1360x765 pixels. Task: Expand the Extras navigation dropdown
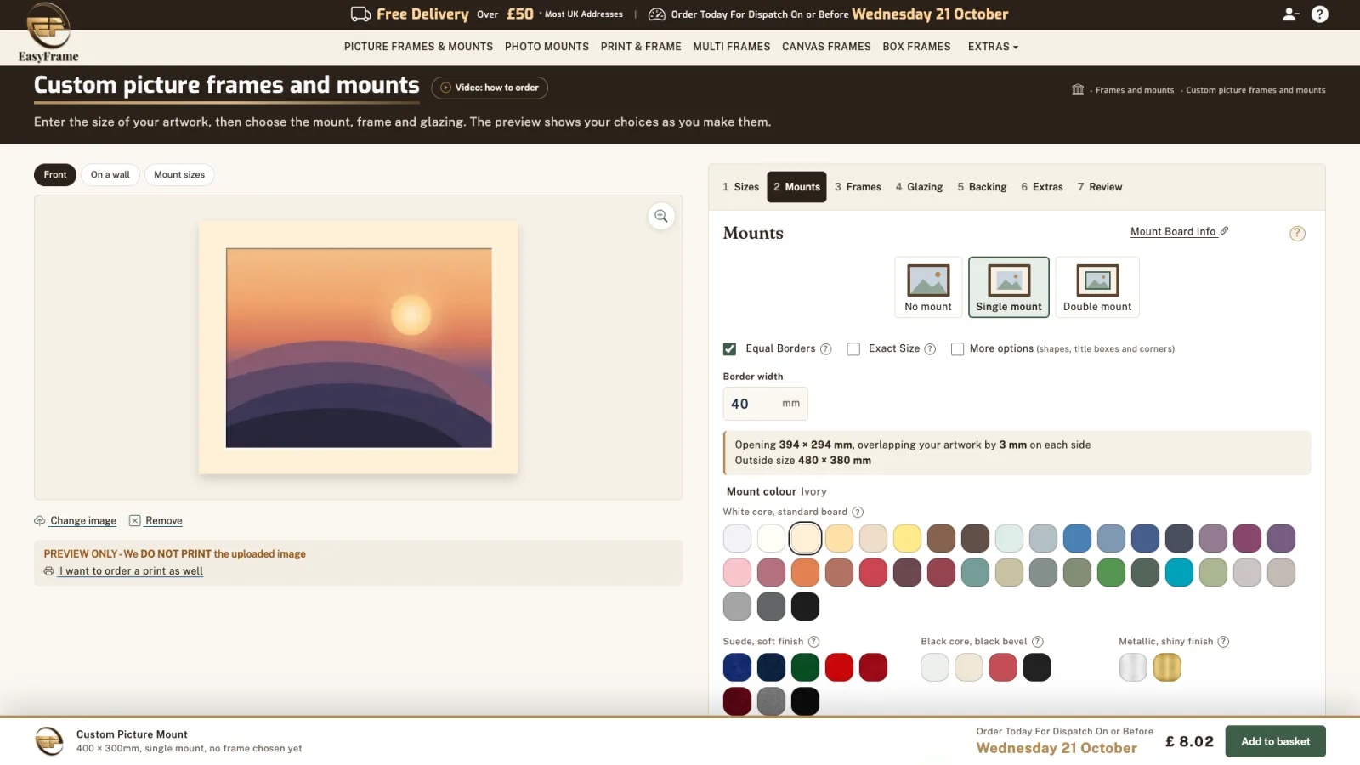[x=993, y=47]
